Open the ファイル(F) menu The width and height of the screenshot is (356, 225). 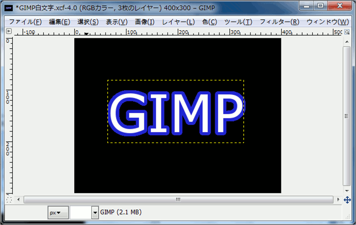click(25, 22)
